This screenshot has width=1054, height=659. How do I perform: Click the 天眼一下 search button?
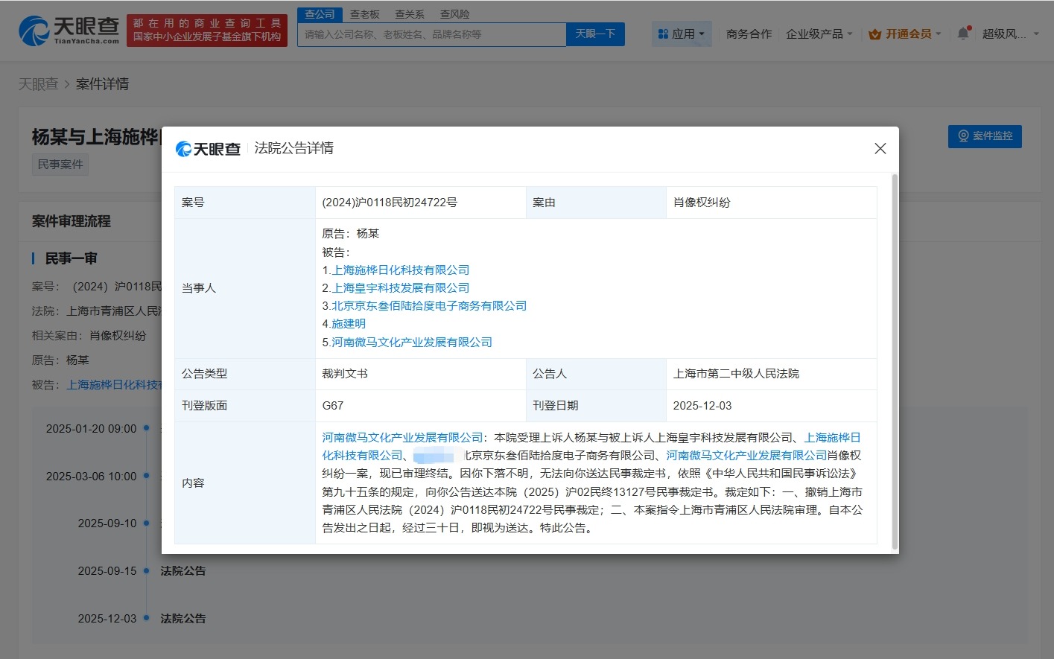(x=594, y=34)
